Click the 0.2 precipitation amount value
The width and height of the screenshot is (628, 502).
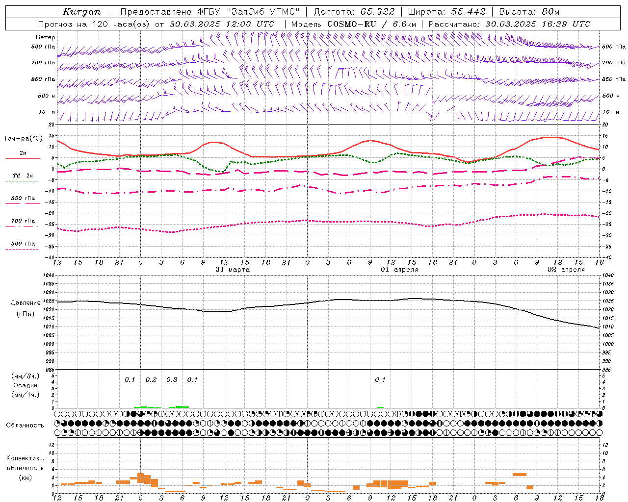[151, 380]
